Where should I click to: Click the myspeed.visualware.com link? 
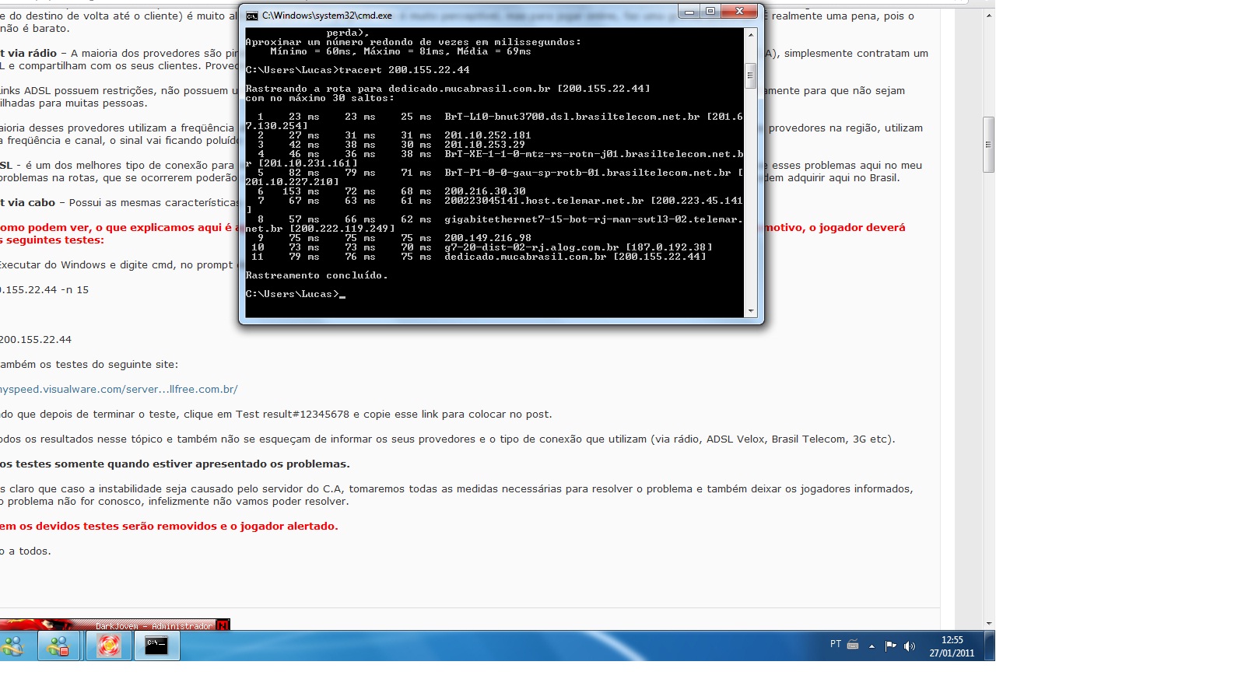pyautogui.click(x=118, y=389)
